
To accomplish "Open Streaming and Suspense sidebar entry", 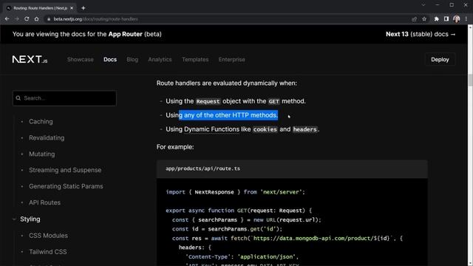I will (x=65, y=170).
